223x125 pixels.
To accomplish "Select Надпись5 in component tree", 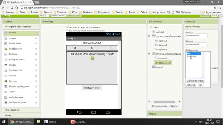I will [162, 58].
